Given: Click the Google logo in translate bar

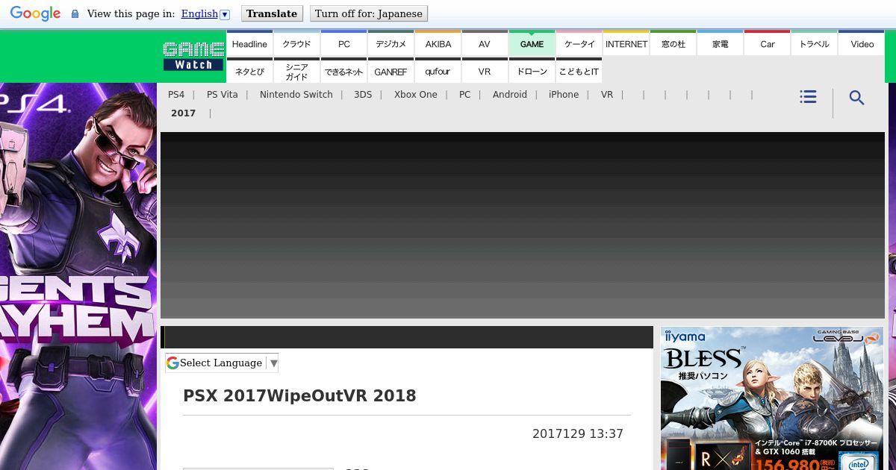Looking at the screenshot, I should pyautogui.click(x=35, y=13).
